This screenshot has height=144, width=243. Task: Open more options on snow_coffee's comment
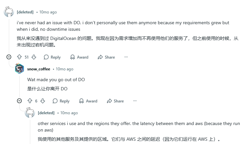coord(135,101)
